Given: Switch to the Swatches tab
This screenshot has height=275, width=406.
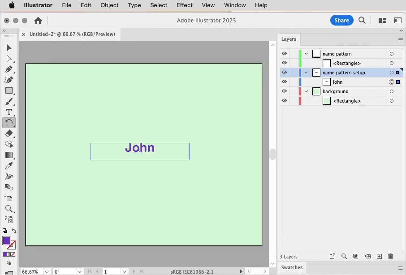Looking at the screenshot, I should [x=292, y=267].
